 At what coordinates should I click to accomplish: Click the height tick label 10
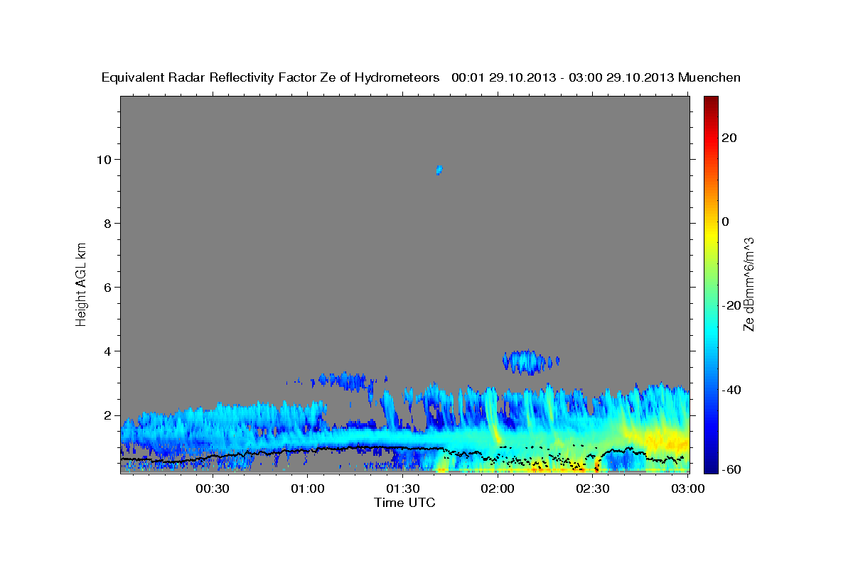[105, 159]
